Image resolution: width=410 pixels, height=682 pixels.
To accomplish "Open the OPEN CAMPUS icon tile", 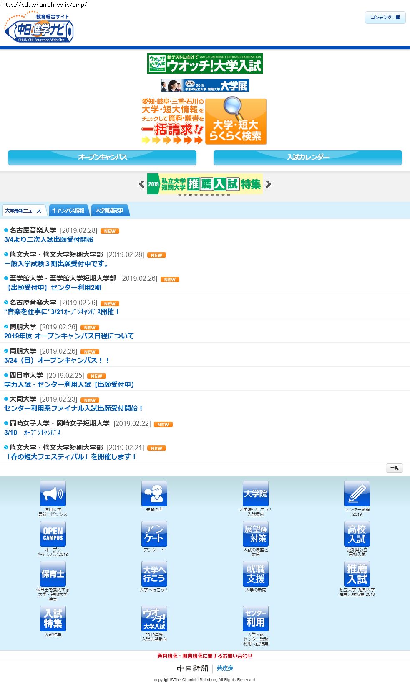I will [x=53, y=534].
